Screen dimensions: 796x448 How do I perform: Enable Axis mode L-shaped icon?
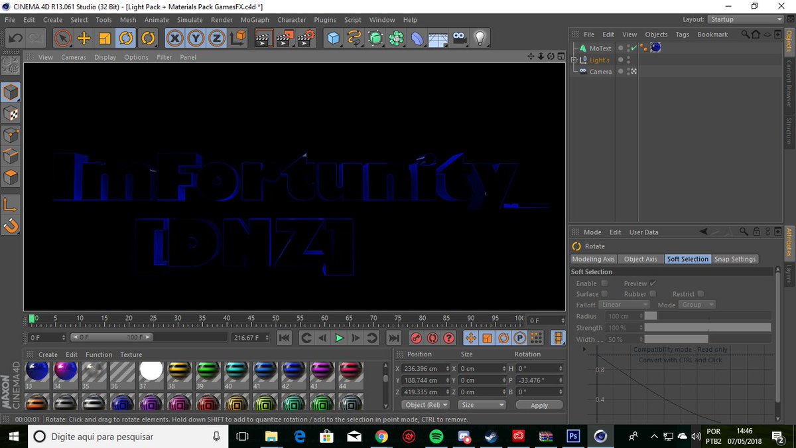coord(11,204)
